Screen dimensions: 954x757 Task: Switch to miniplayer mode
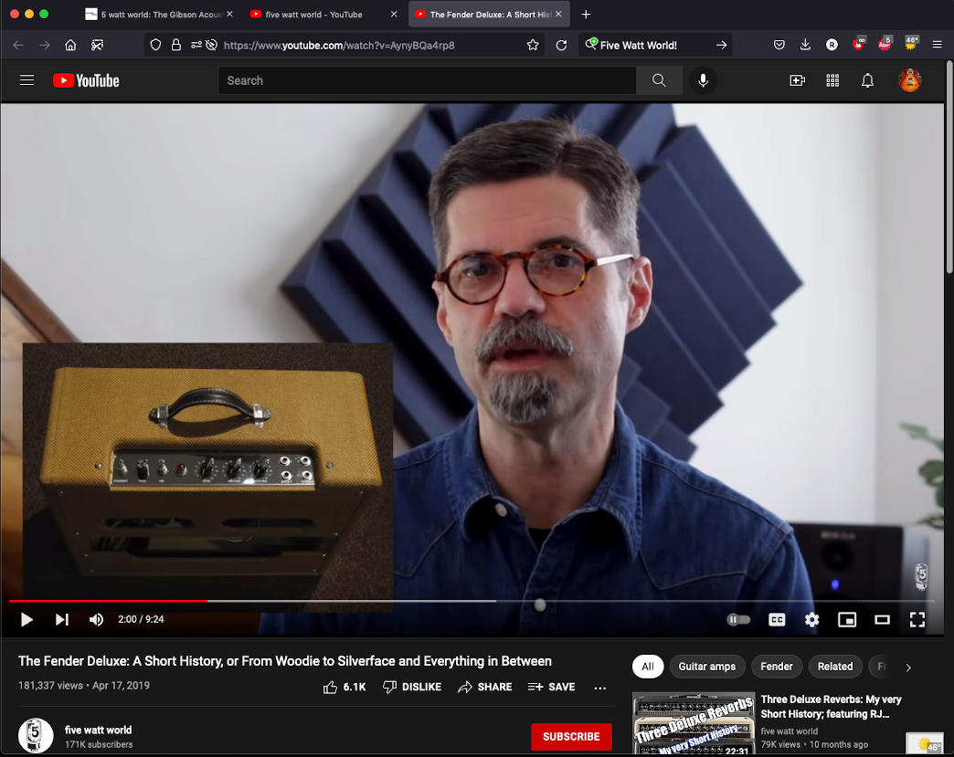click(847, 620)
